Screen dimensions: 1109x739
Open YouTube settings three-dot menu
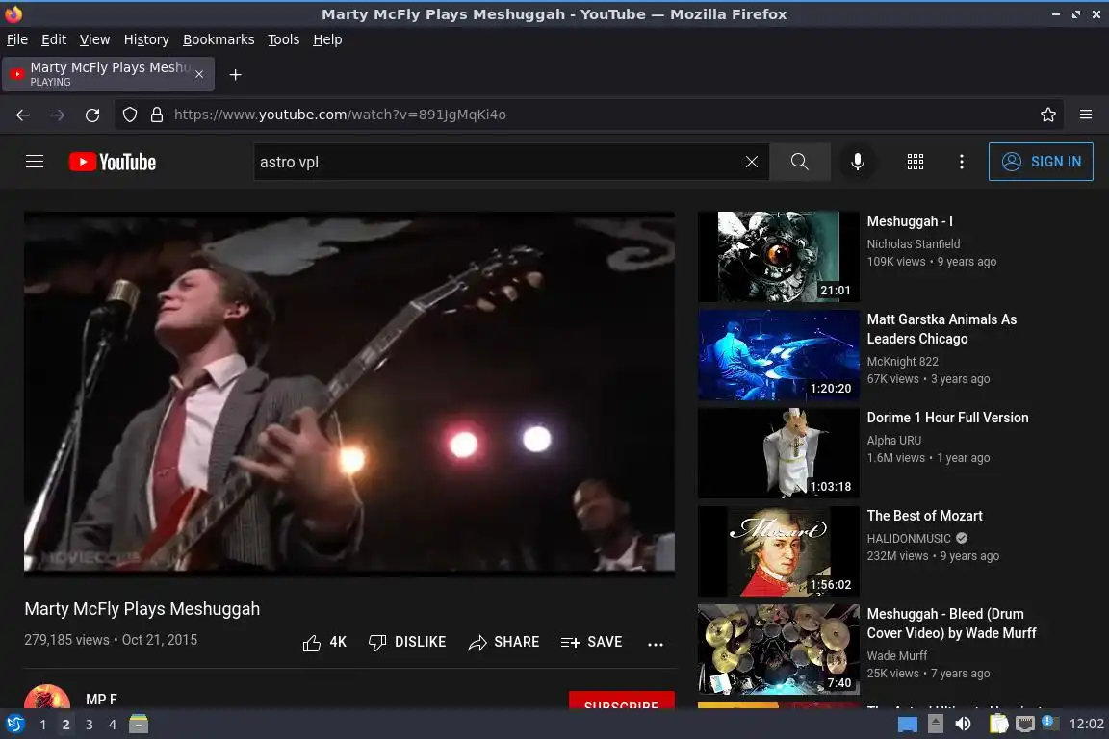pos(961,162)
